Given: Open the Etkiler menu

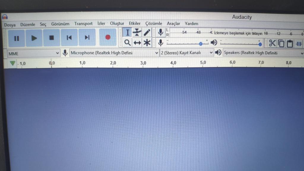Looking at the screenshot, I should click(x=134, y=24).
